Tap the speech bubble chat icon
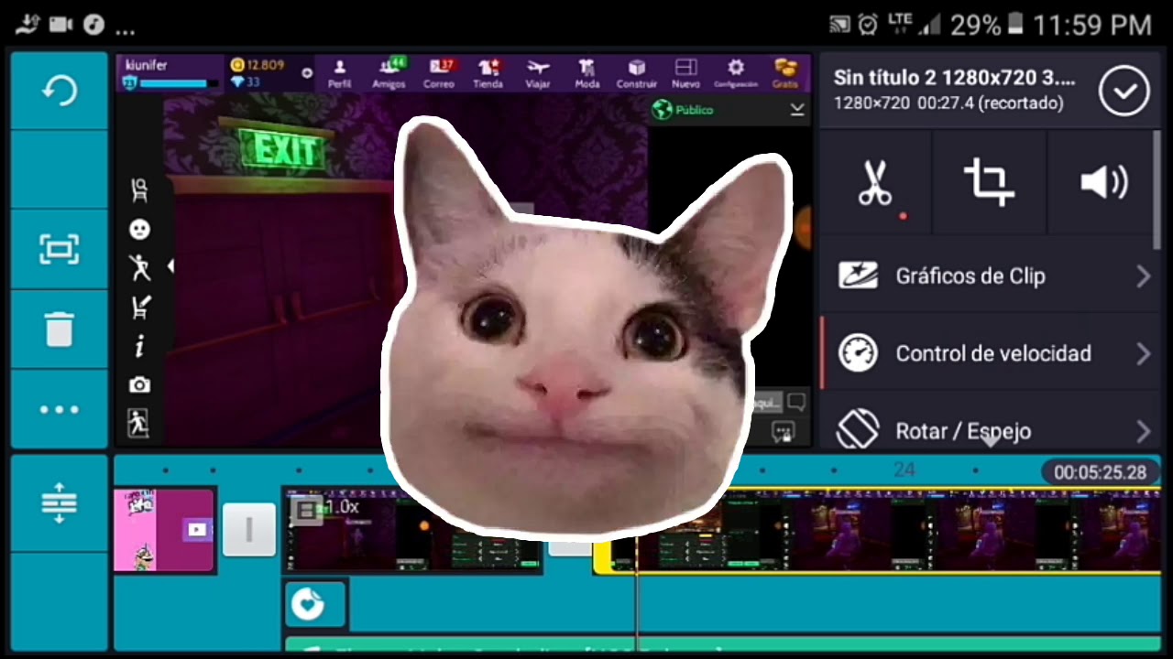 click(x=796, y=402)
